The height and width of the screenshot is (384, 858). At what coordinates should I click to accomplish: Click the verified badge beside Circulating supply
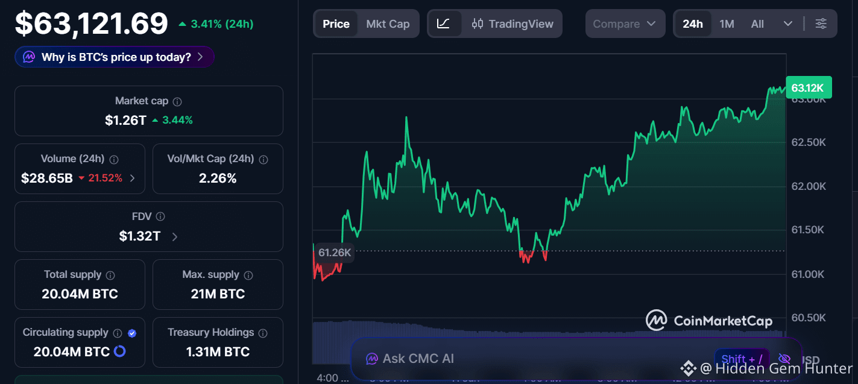(132, 333)
